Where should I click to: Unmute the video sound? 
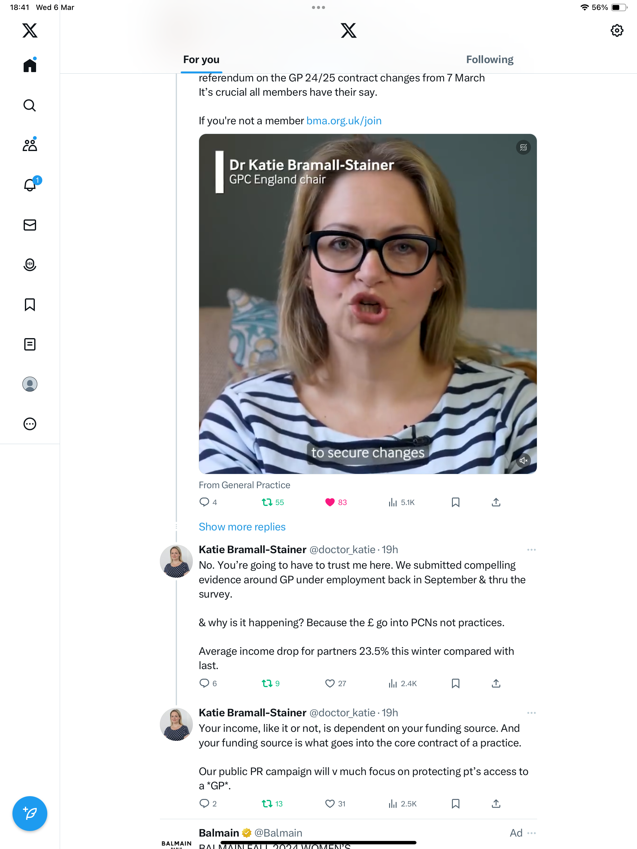[x=523, y=460]
